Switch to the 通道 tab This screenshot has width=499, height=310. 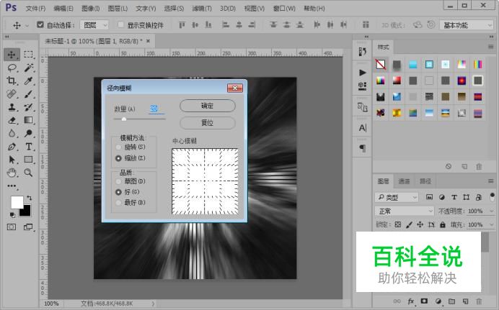[x=404, y=181]
